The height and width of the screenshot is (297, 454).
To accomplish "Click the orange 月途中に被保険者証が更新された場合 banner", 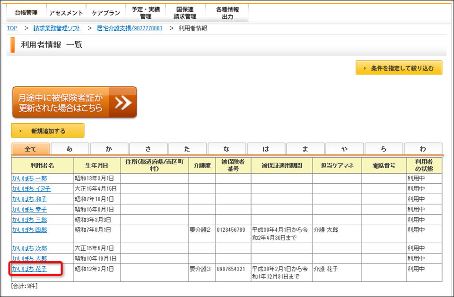I will tap(74, 102).
